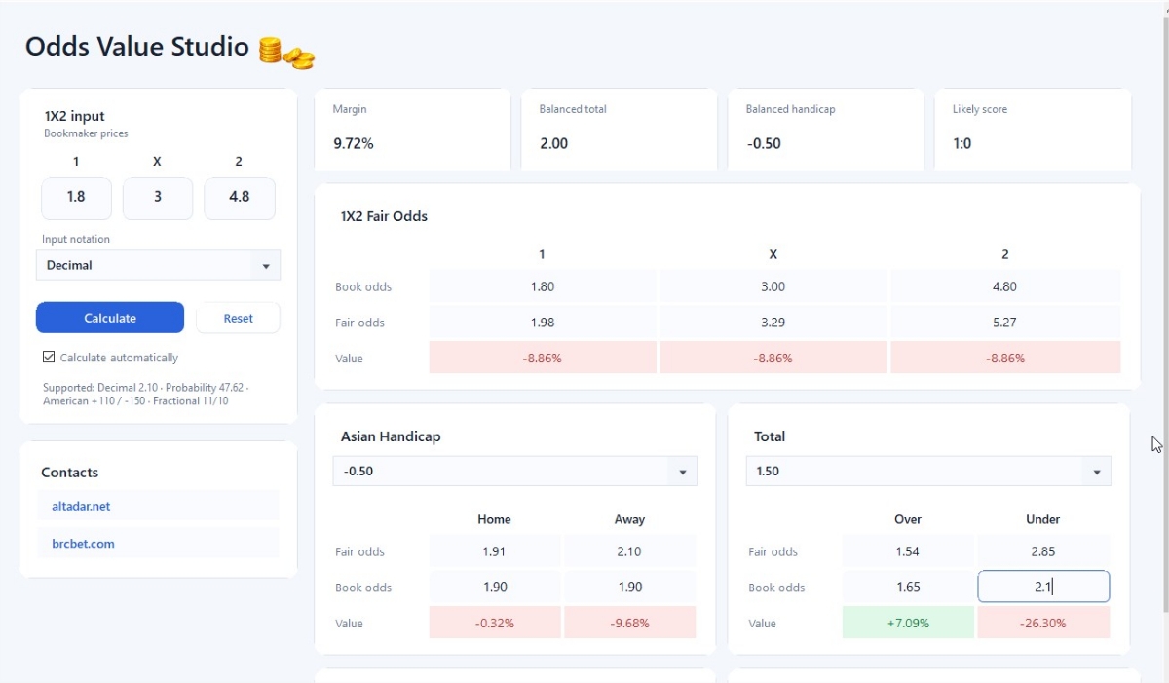Select the Balanced total 2.00 card
Screen dimensions: 1169x683
coord(620,130)
